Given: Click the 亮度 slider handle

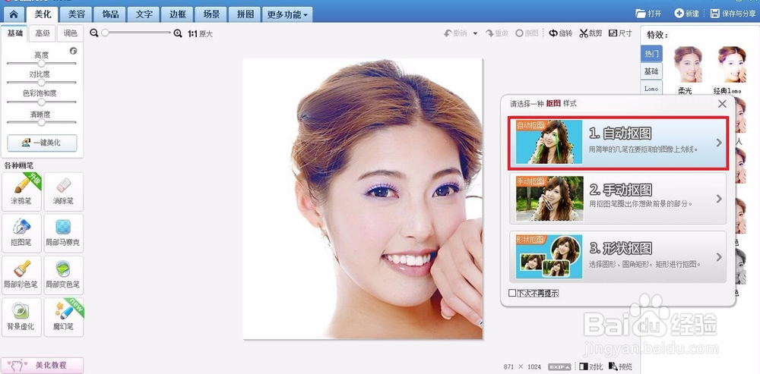Looking at the screenshot, I should 42,64.
